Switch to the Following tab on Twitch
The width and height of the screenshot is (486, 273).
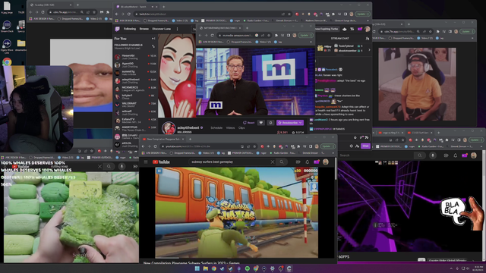pyautogui.click(x=130, y=29)
